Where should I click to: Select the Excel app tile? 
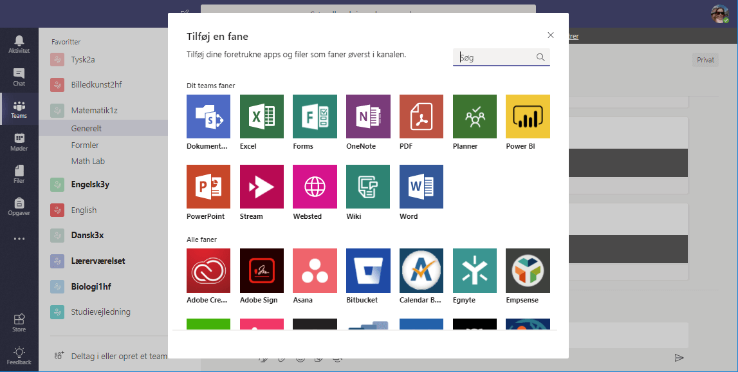click(x=262, y=116)
